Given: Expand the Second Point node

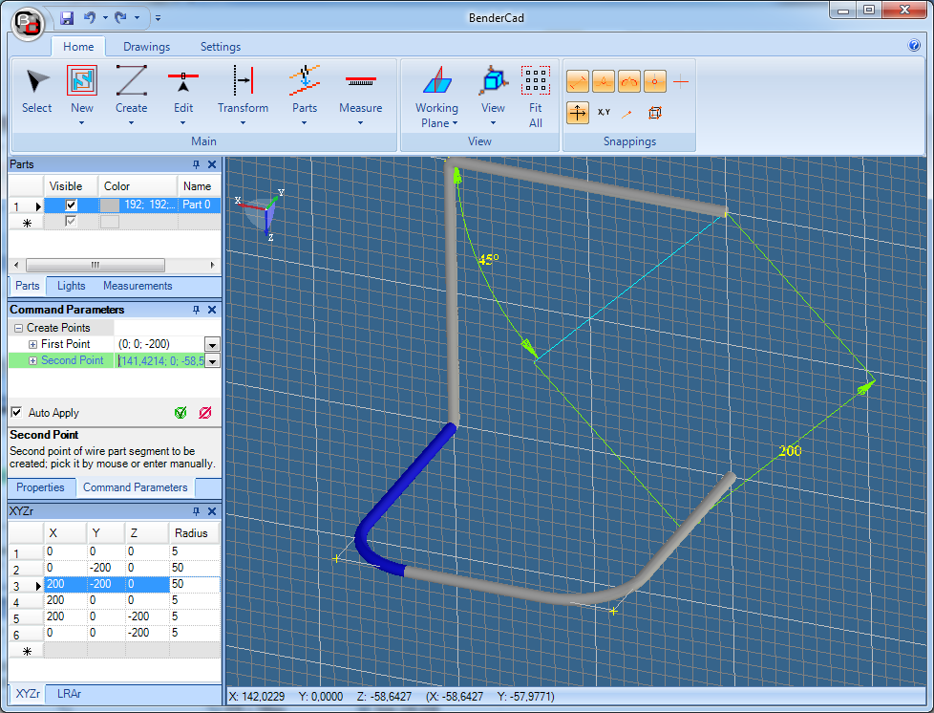Looking at the screenshot, I should (32, 360).
